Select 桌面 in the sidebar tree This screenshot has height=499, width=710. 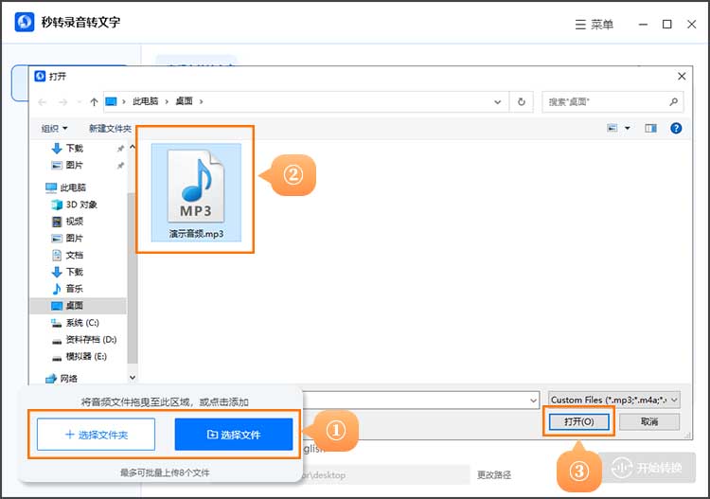click(x=78, y=306)
